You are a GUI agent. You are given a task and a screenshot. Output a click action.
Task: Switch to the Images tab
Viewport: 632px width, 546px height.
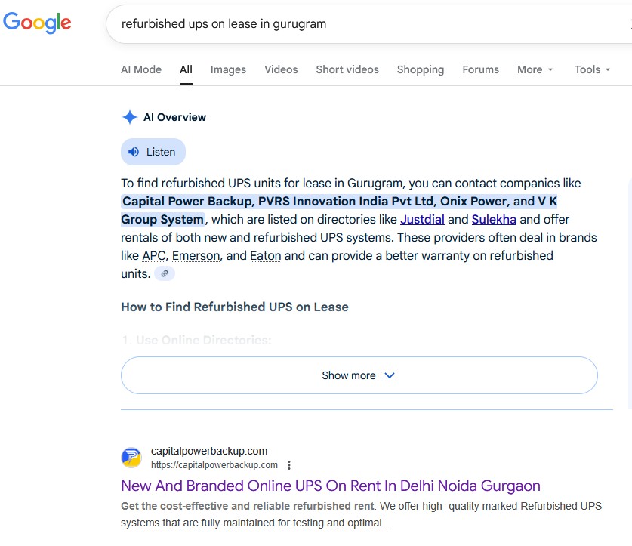tap(228, 69)
